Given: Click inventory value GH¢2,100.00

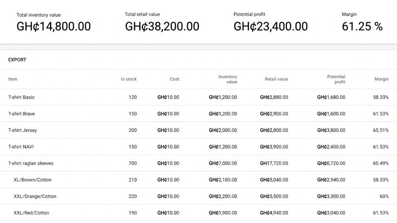Looking at the screenshot, I should pyautogui.click(x=223, y=180).
